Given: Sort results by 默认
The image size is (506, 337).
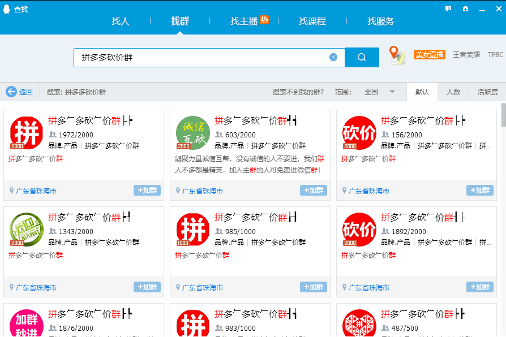Looking at the screenshot, I should pyautogui.click(x=422, y=92).
